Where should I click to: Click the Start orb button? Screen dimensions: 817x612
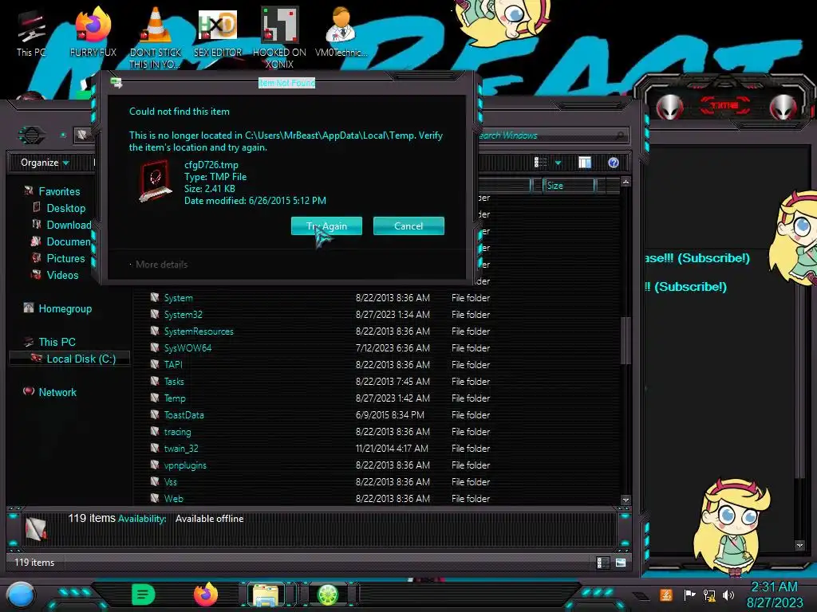coord(21,595)
